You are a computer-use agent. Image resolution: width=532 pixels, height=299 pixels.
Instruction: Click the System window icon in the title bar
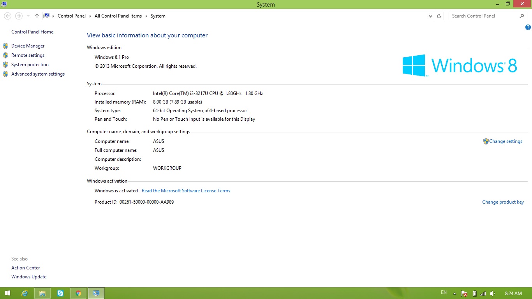[4, 4]
